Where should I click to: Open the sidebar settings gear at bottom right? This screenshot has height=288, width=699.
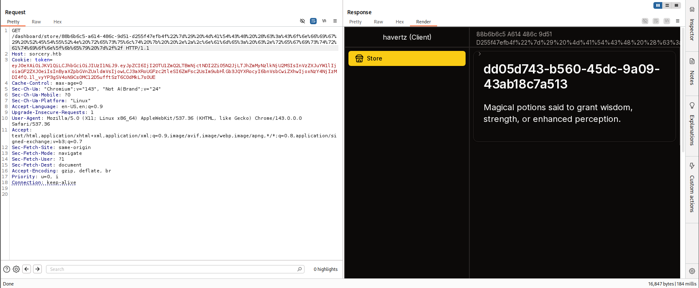(x=692, y=271)
